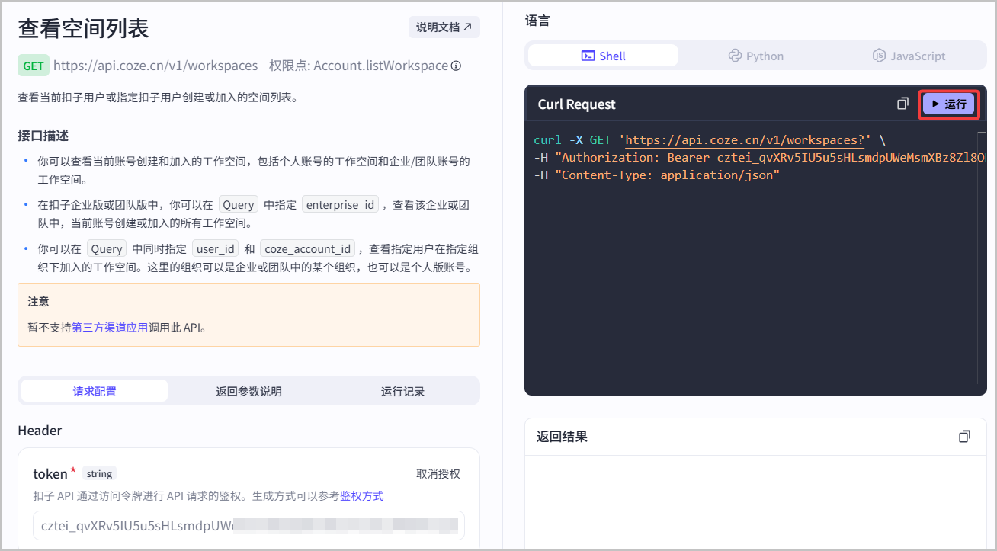Viewport: 997px width, 551px height.
Task: Click info icon beside Account.listWorkspace
Action: pyautogui.click(x=456, y=66)
